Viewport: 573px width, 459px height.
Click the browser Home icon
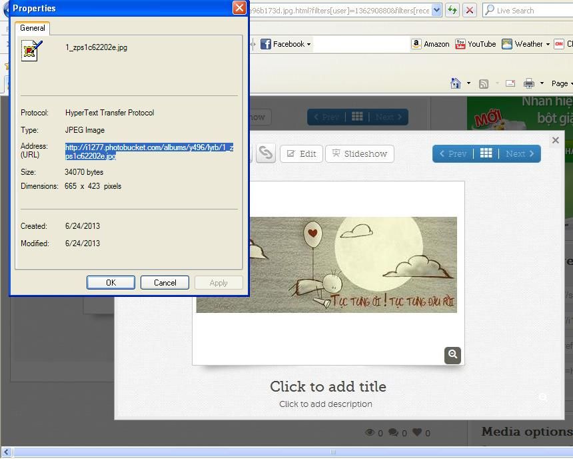click(x=455, y=83)
